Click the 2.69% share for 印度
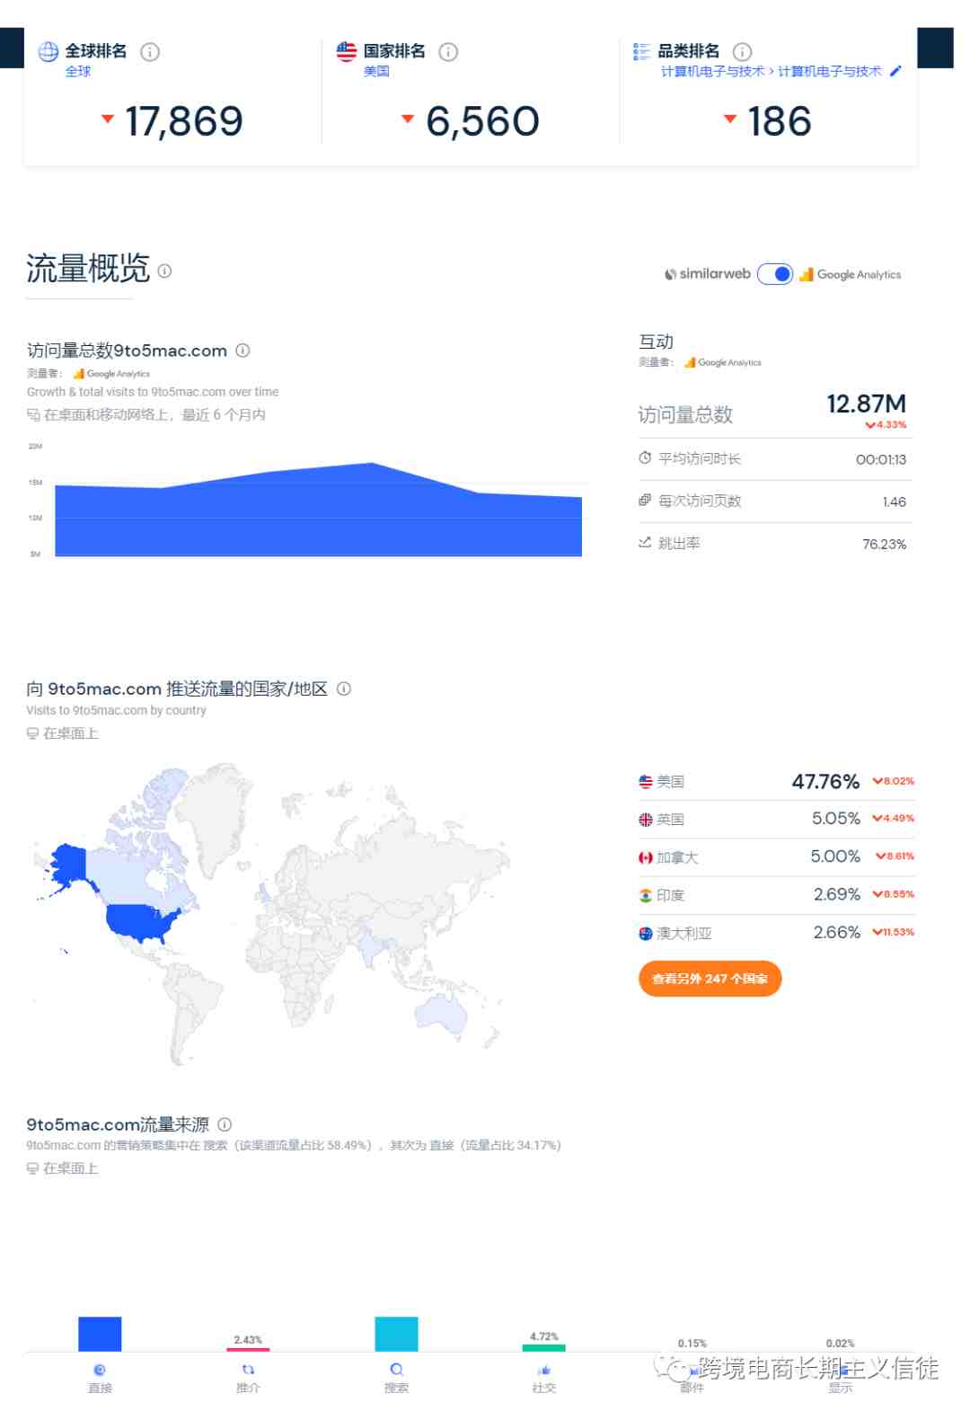 837,894
